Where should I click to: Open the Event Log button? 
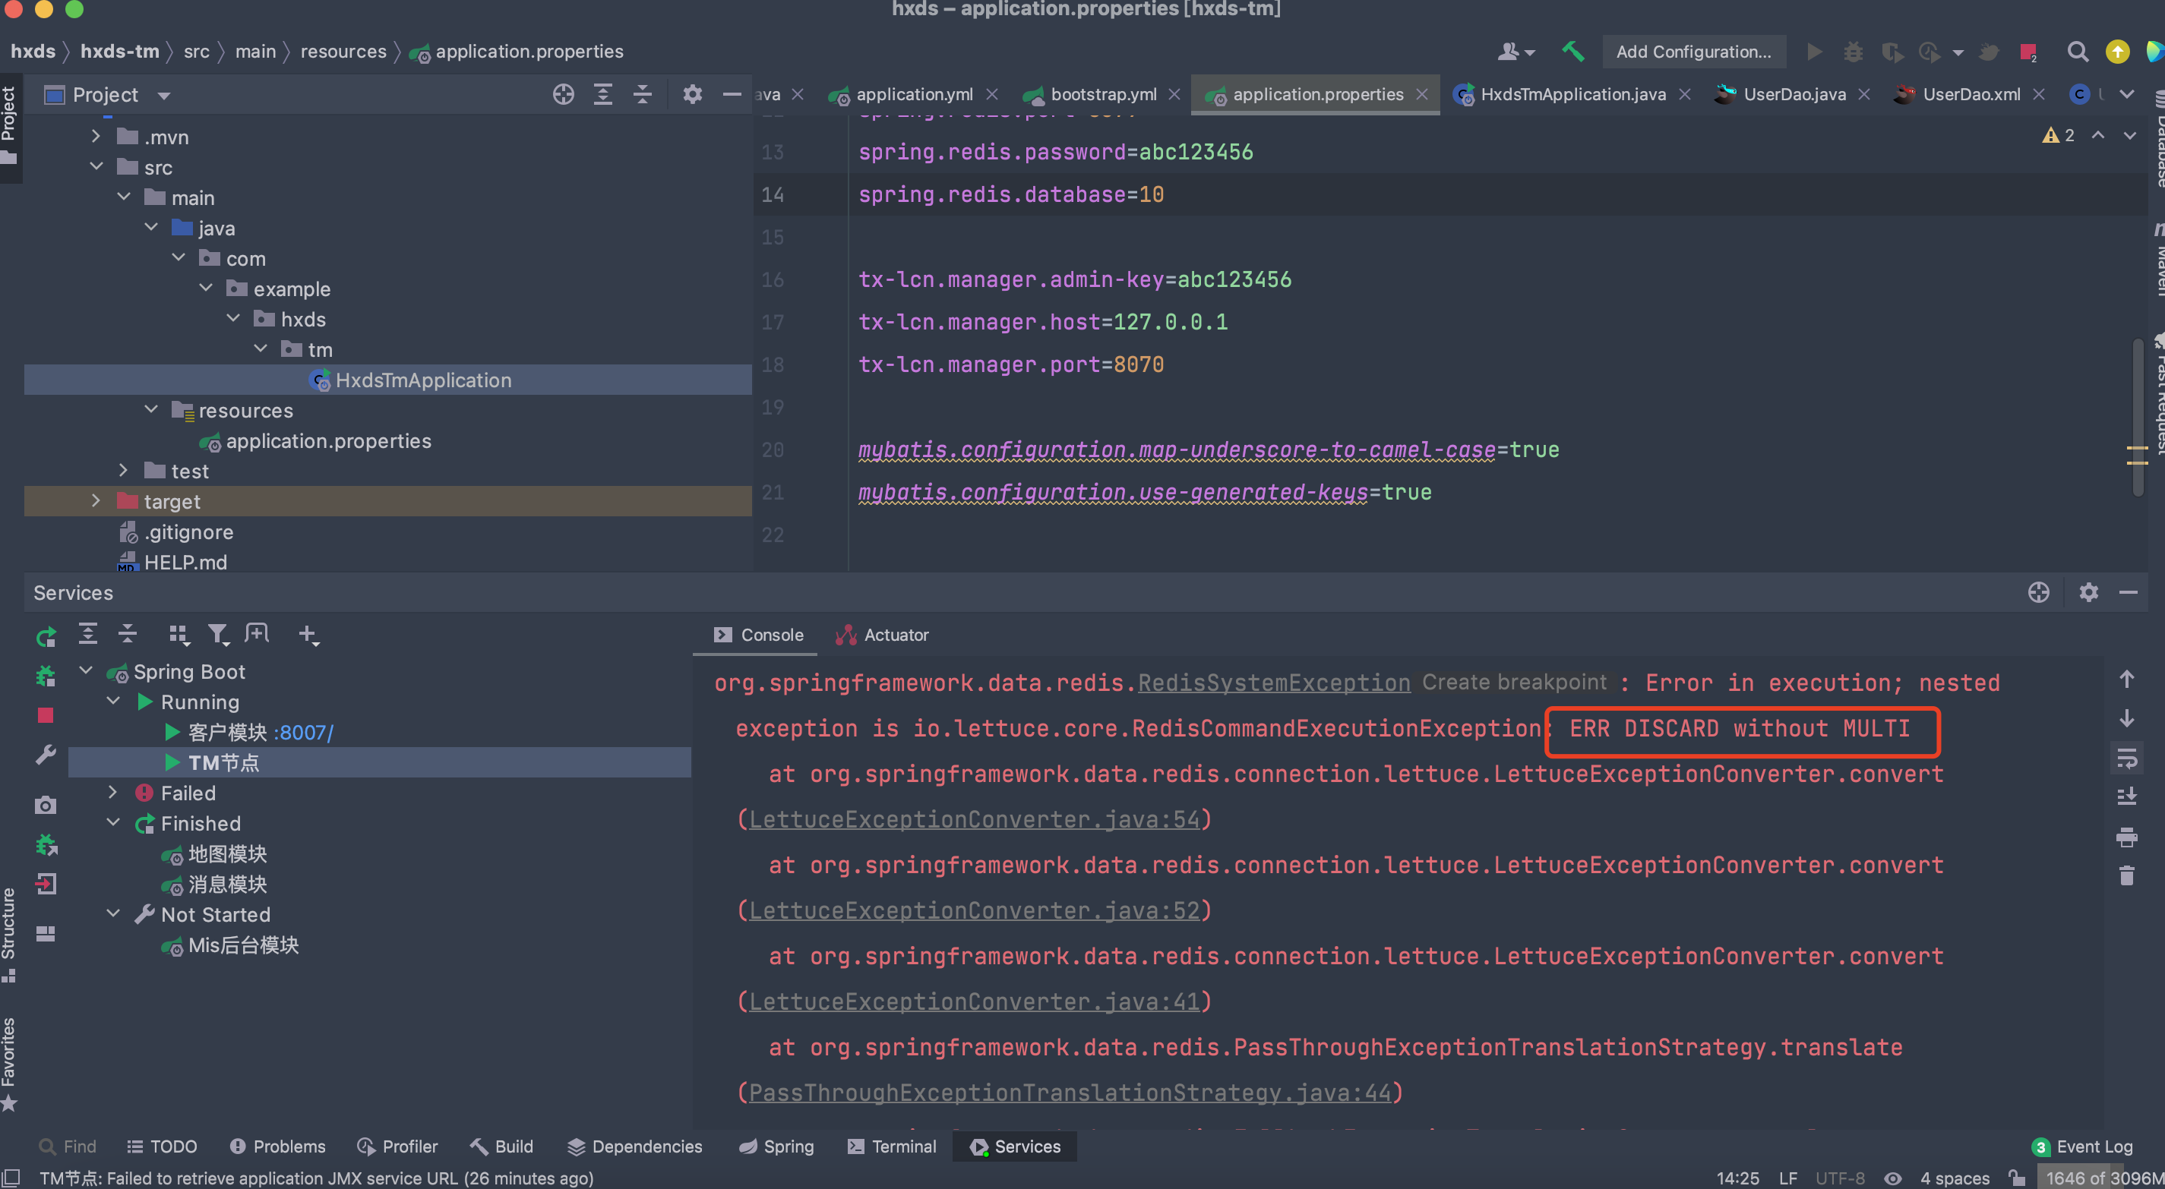[2081, 1146]
